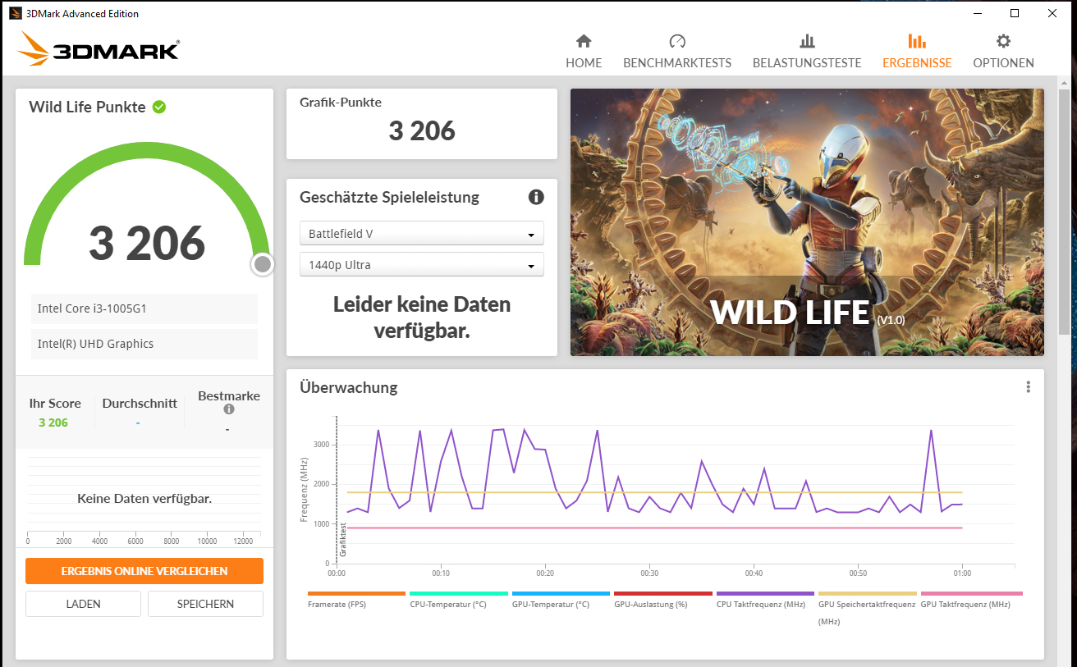This screenshot has width=1077, height=667.
Task: Toggle the GPU-Temperatur (°C) legend series
Action: point(561,600)
